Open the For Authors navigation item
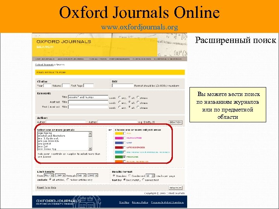 [x=98, y=59]
